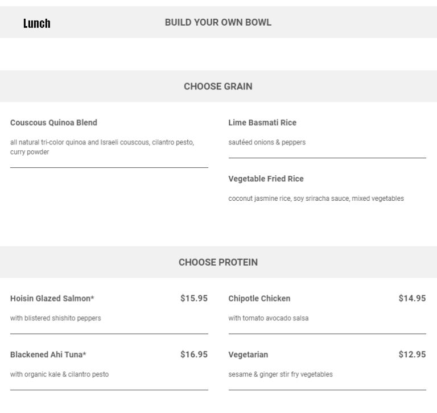This screenshot has height=413, width=437.
Task: Click the blistered shishito peppers description
Action: click(x=56, y=318)
